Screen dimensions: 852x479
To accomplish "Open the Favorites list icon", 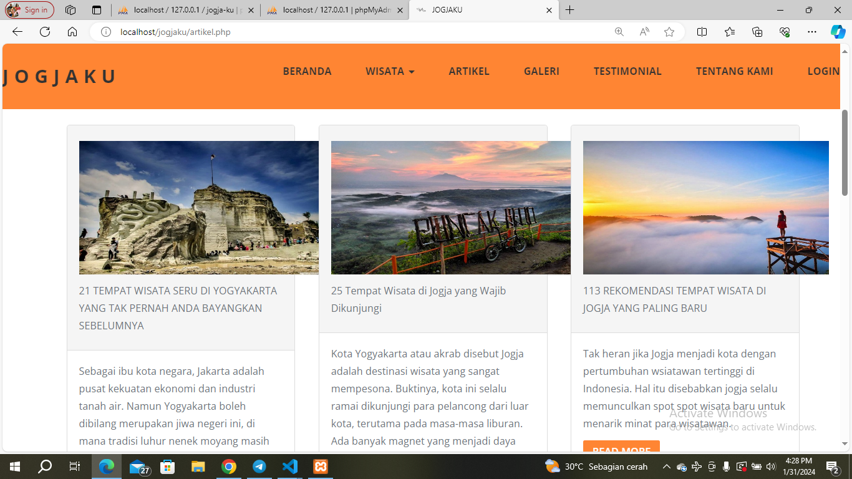I will (730, 32).
